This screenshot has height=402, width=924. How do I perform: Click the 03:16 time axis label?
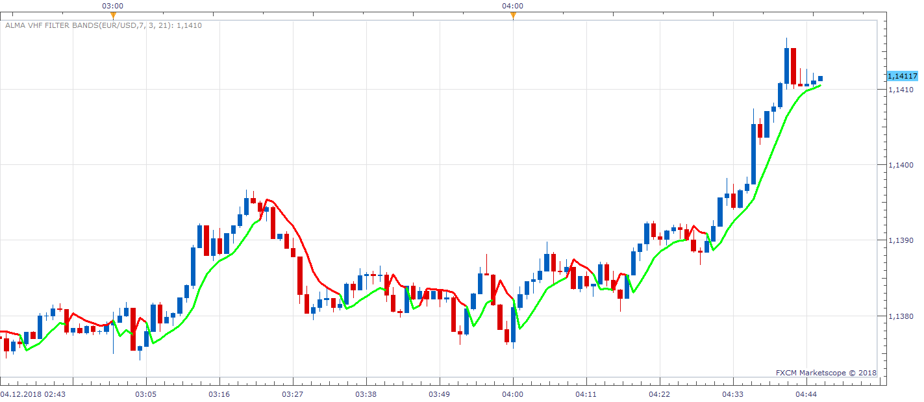[219, 394]
